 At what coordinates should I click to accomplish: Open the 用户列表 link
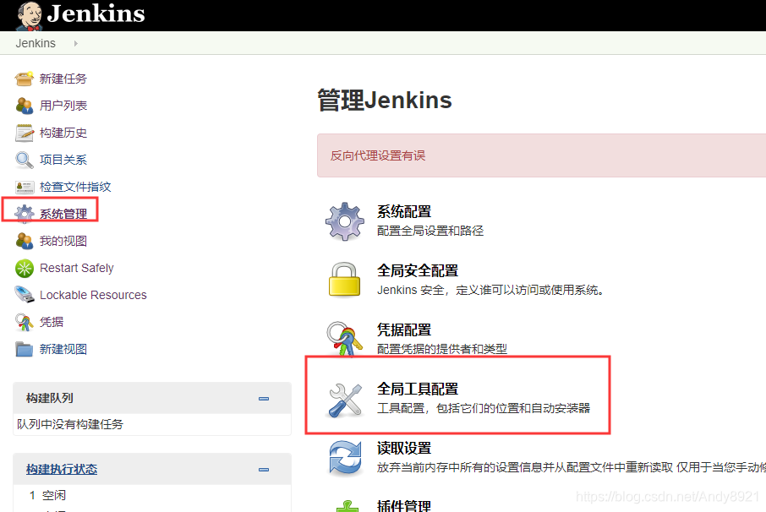(x=63, y=106)
